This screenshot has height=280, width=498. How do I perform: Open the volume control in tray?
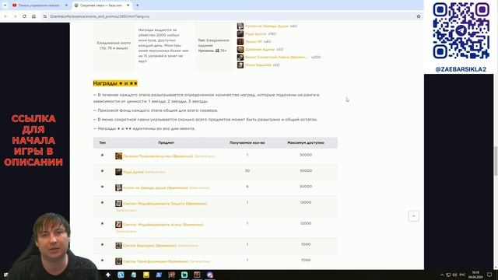454,275
